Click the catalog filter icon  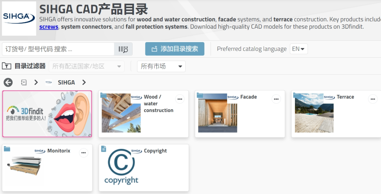click(x=7, y=66)
